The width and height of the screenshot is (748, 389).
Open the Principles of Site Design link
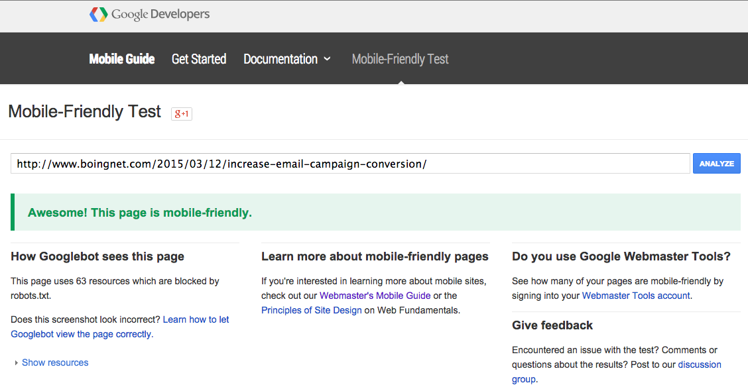312,310
